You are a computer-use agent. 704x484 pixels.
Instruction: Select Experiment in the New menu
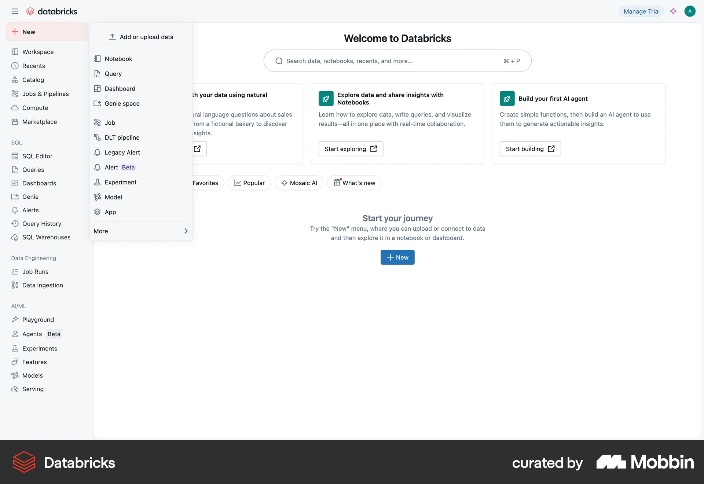[120, 182]
